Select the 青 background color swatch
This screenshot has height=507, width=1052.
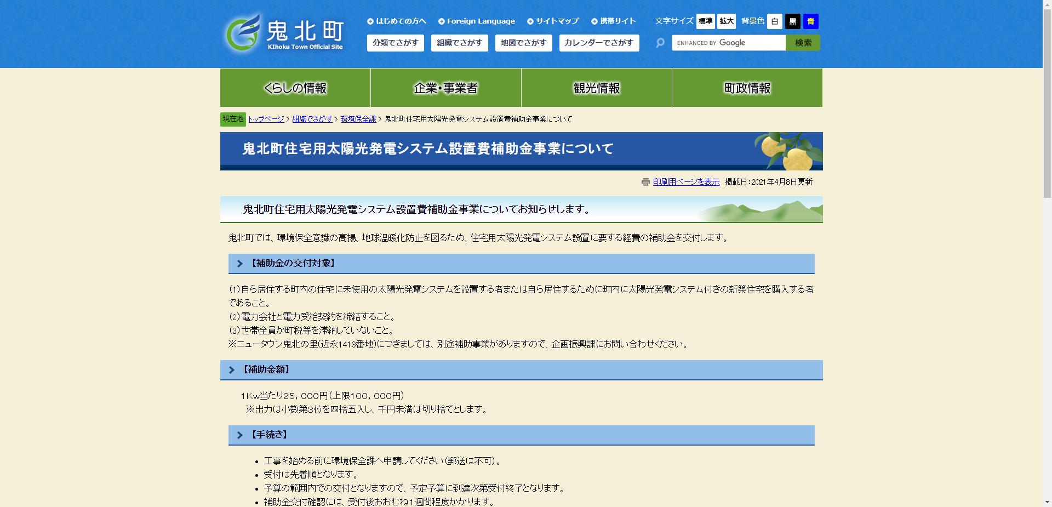tap(810, 21)
